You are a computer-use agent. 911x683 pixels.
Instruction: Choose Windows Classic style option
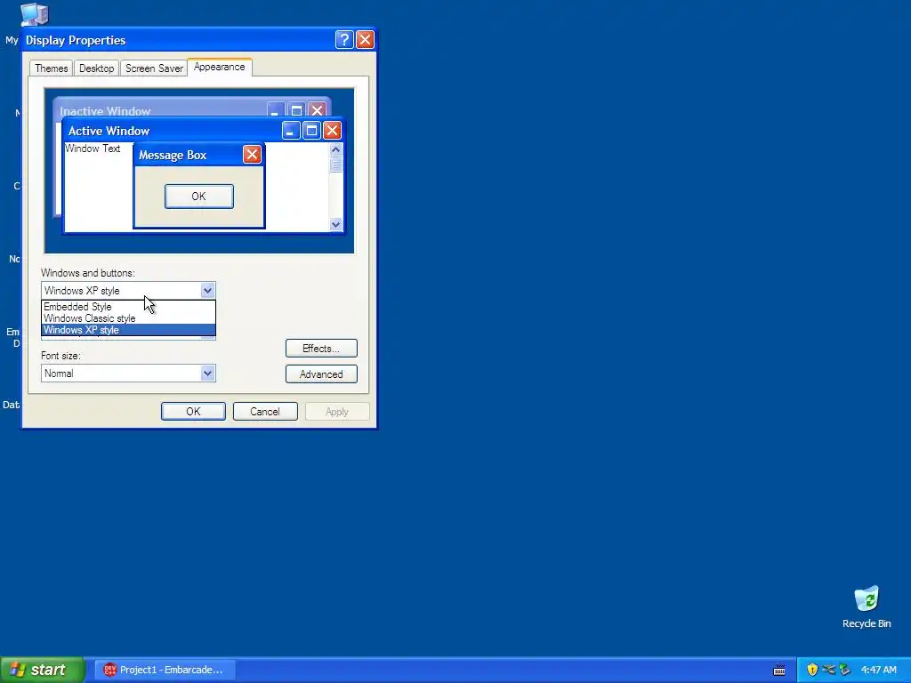point(128,318)
